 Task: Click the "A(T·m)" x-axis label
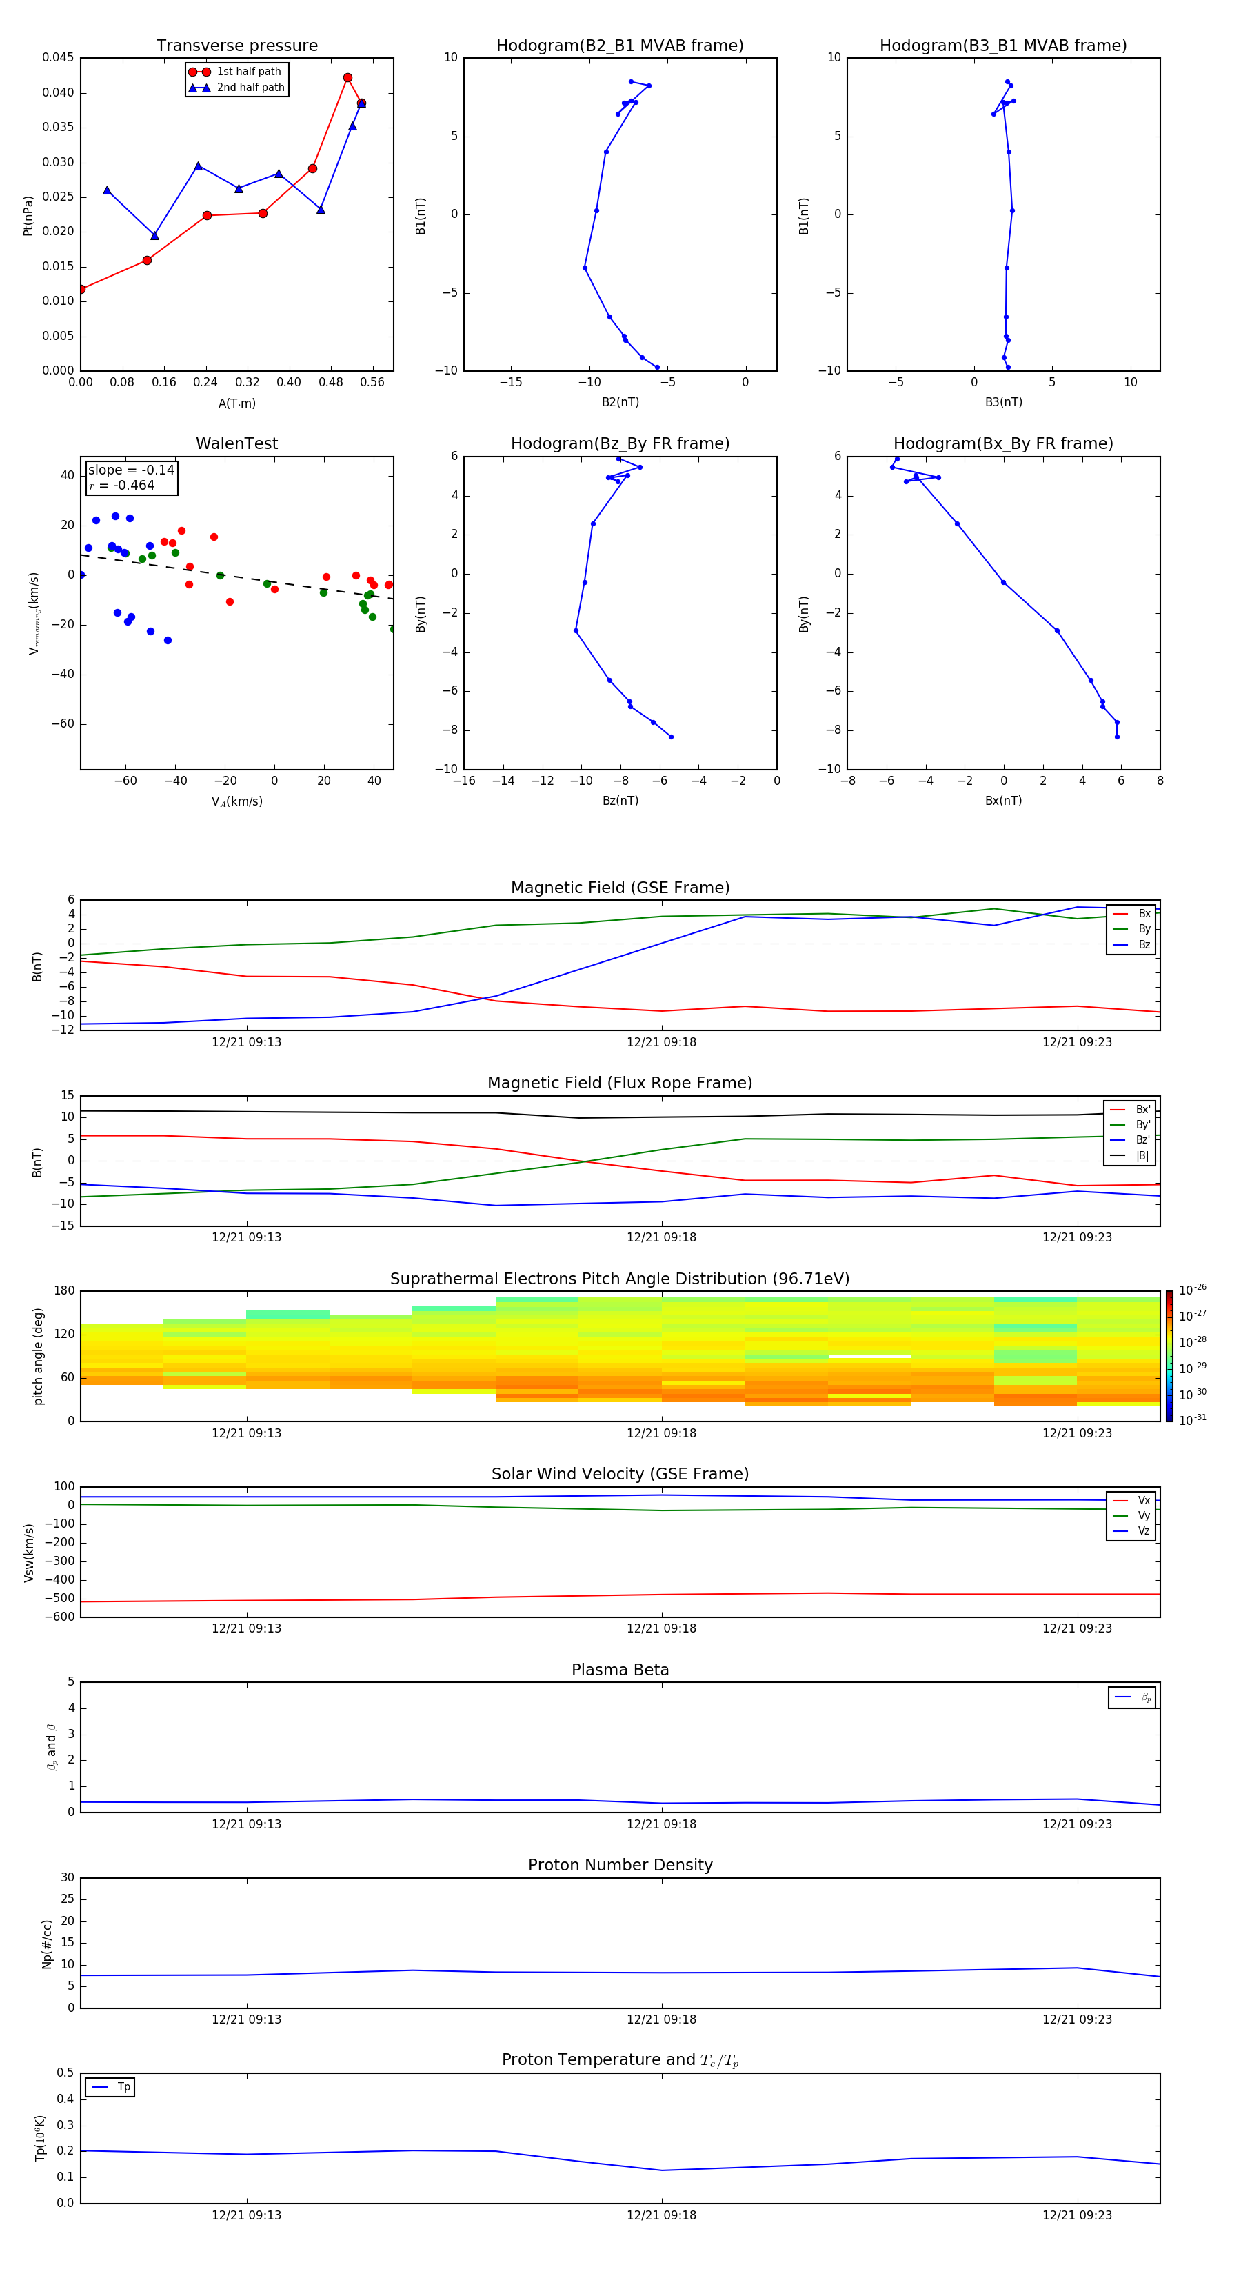pyautogui.click(x=236, y=403)
